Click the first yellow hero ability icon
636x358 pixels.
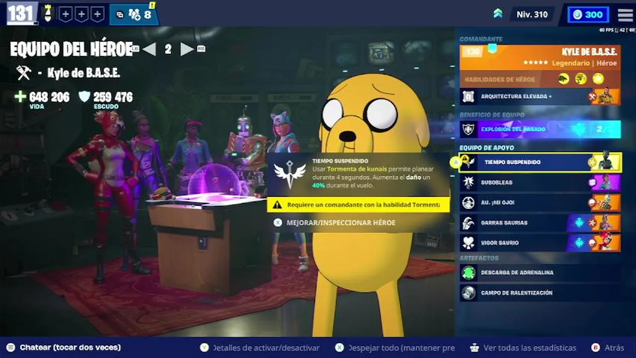pos(564,79)
